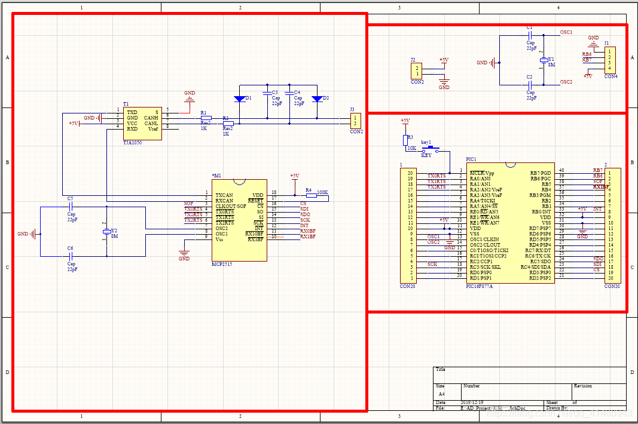Select diode D2
Viewport: 638px width, 424px height.
[317, 99]
